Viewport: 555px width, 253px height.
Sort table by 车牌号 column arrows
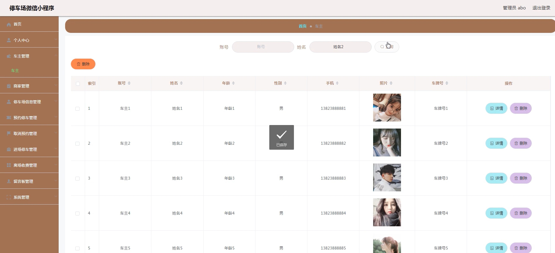tap(447, 83)
